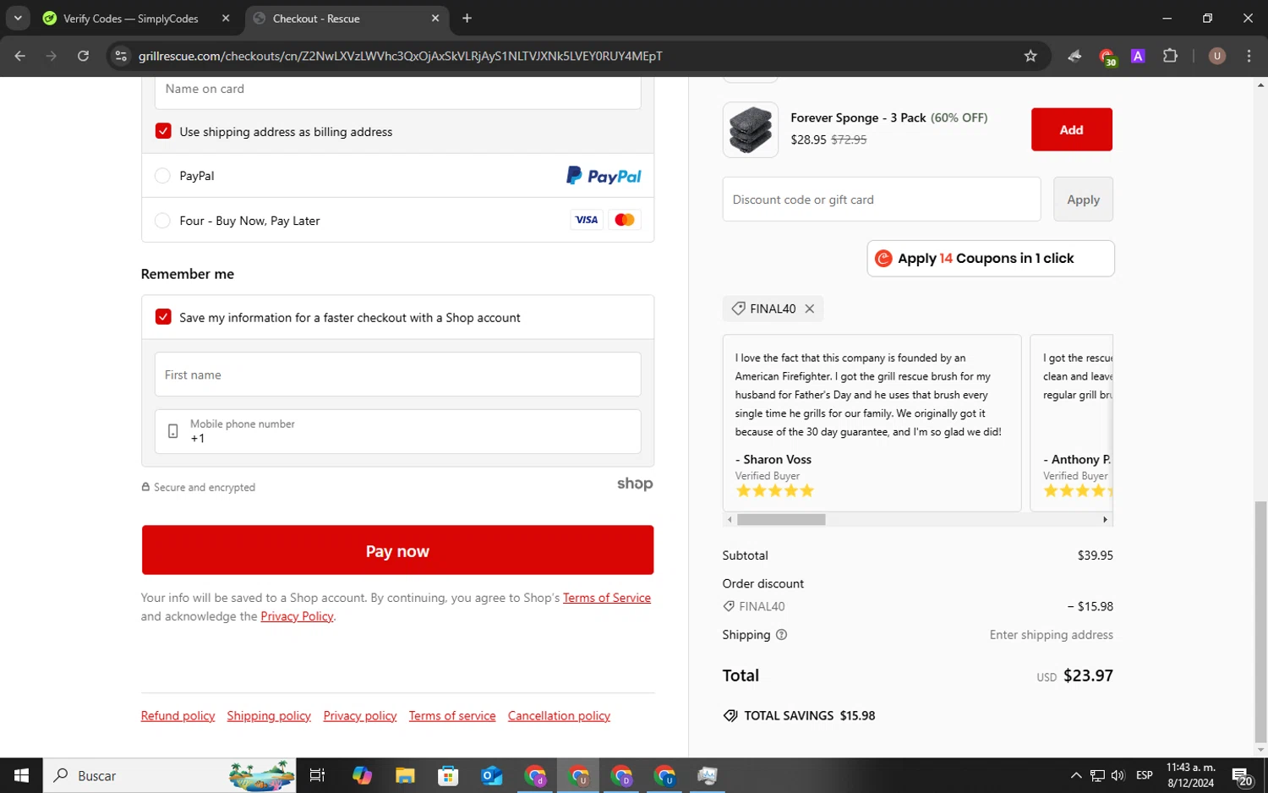The width and height of the screenshot is (1268, 793).
Task: Go back to the previous page
Action: [20, 56]
